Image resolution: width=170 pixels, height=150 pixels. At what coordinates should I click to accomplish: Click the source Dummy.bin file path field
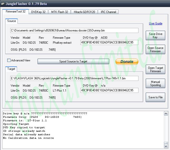coord(74,30)
